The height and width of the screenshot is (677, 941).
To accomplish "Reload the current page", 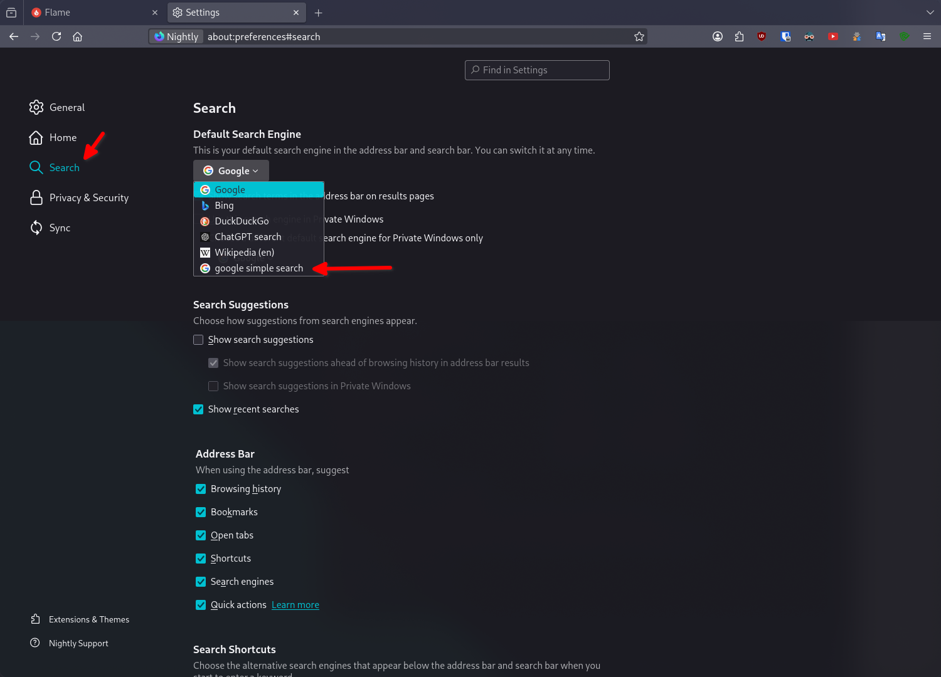I will [x=56, y=36].
